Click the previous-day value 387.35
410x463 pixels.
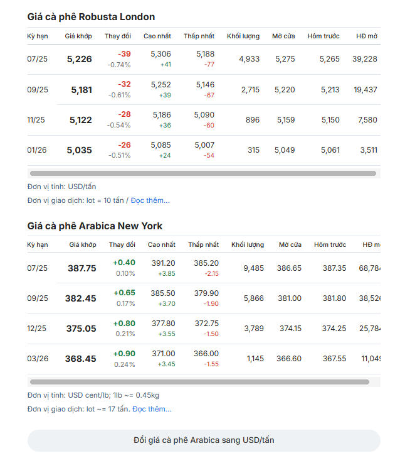pyautogui.click(x=334, y=268)
